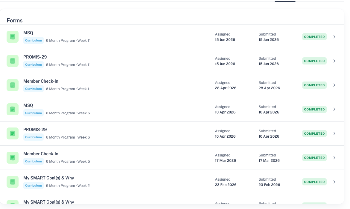Expand the PROMIS-29 Week 11 row arrow
This screenshot has height=209, width=350.
click(334, 61)
